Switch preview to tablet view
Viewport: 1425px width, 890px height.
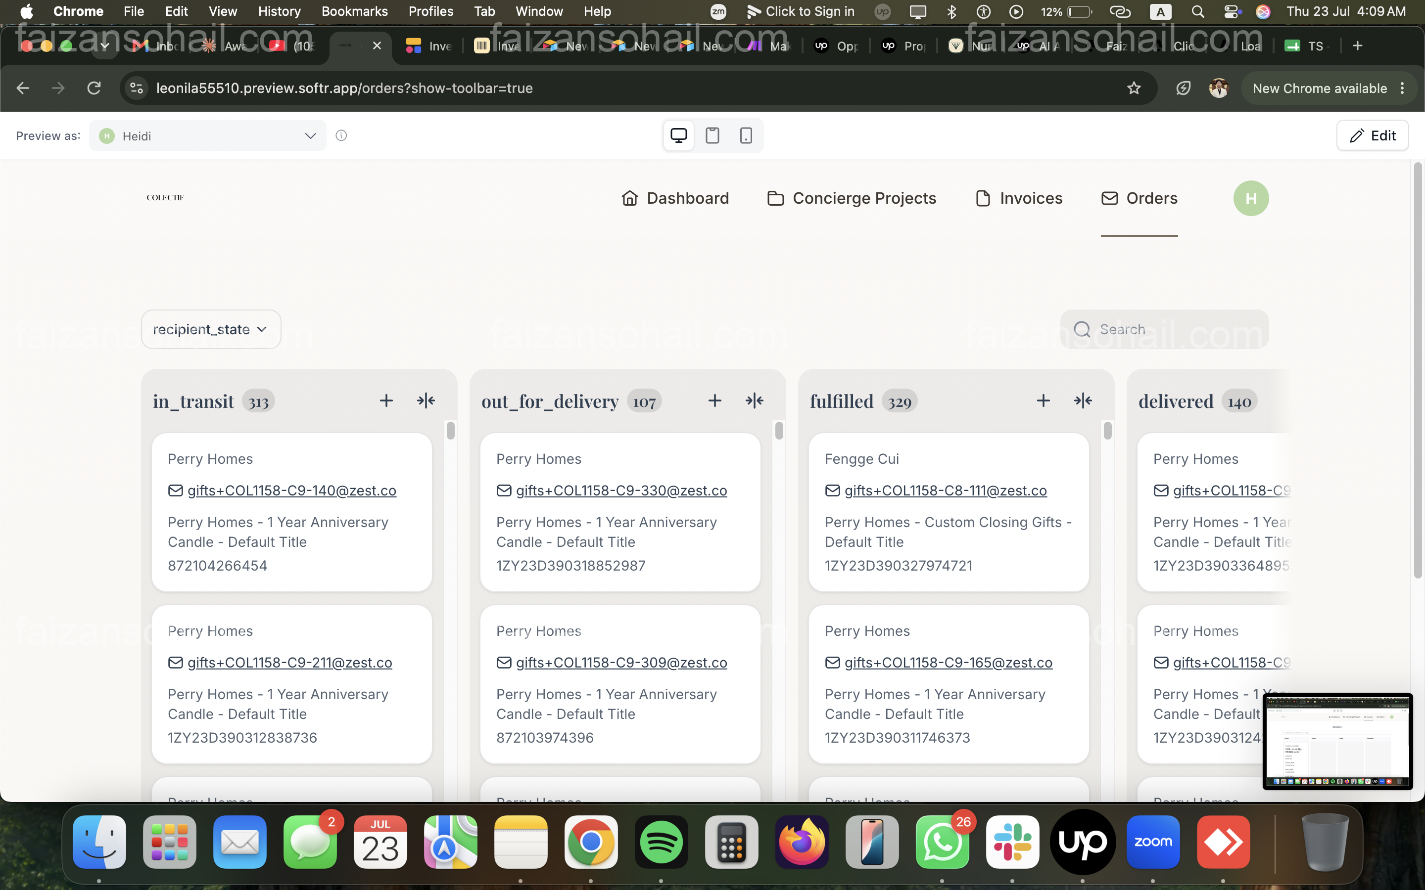[712, 135]
